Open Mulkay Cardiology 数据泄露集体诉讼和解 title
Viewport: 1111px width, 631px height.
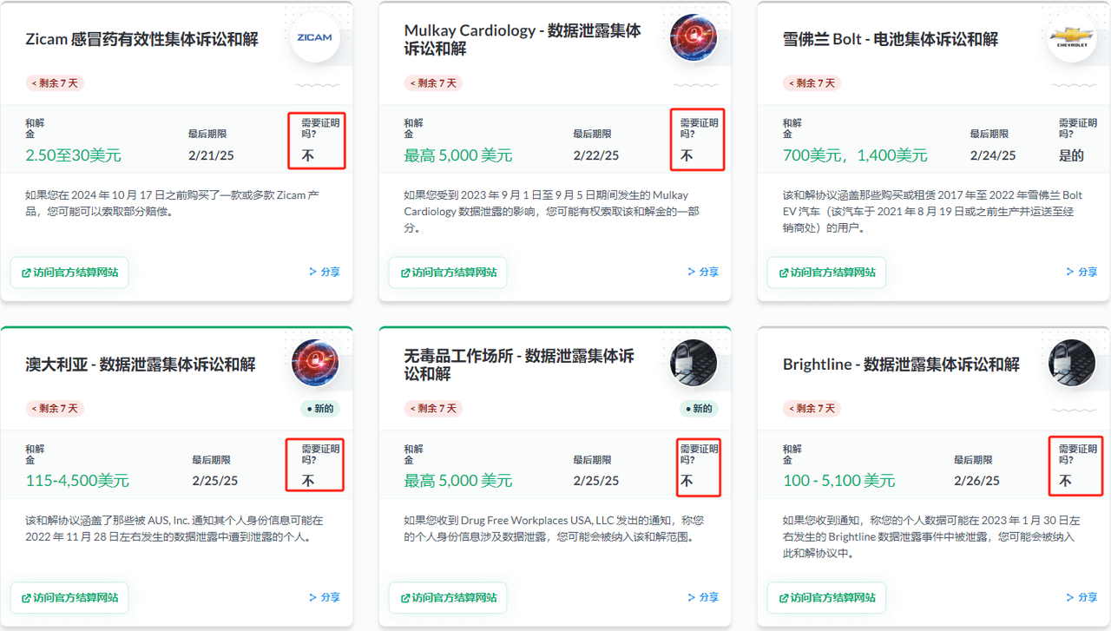pos(523,39)
